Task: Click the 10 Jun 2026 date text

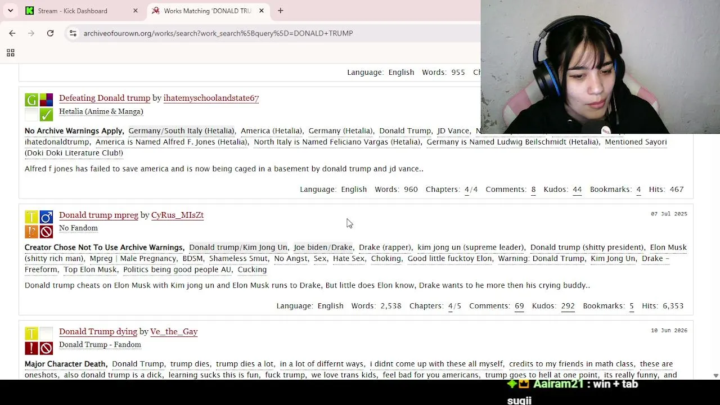Action: click(669, 331)
